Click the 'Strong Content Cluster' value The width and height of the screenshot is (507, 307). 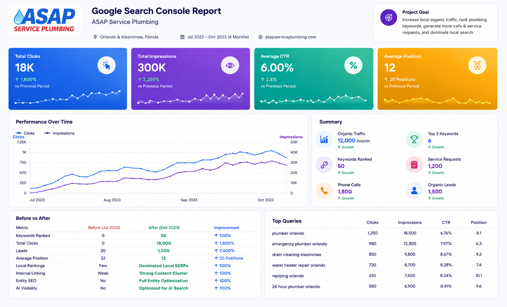[x=164, y=273]
